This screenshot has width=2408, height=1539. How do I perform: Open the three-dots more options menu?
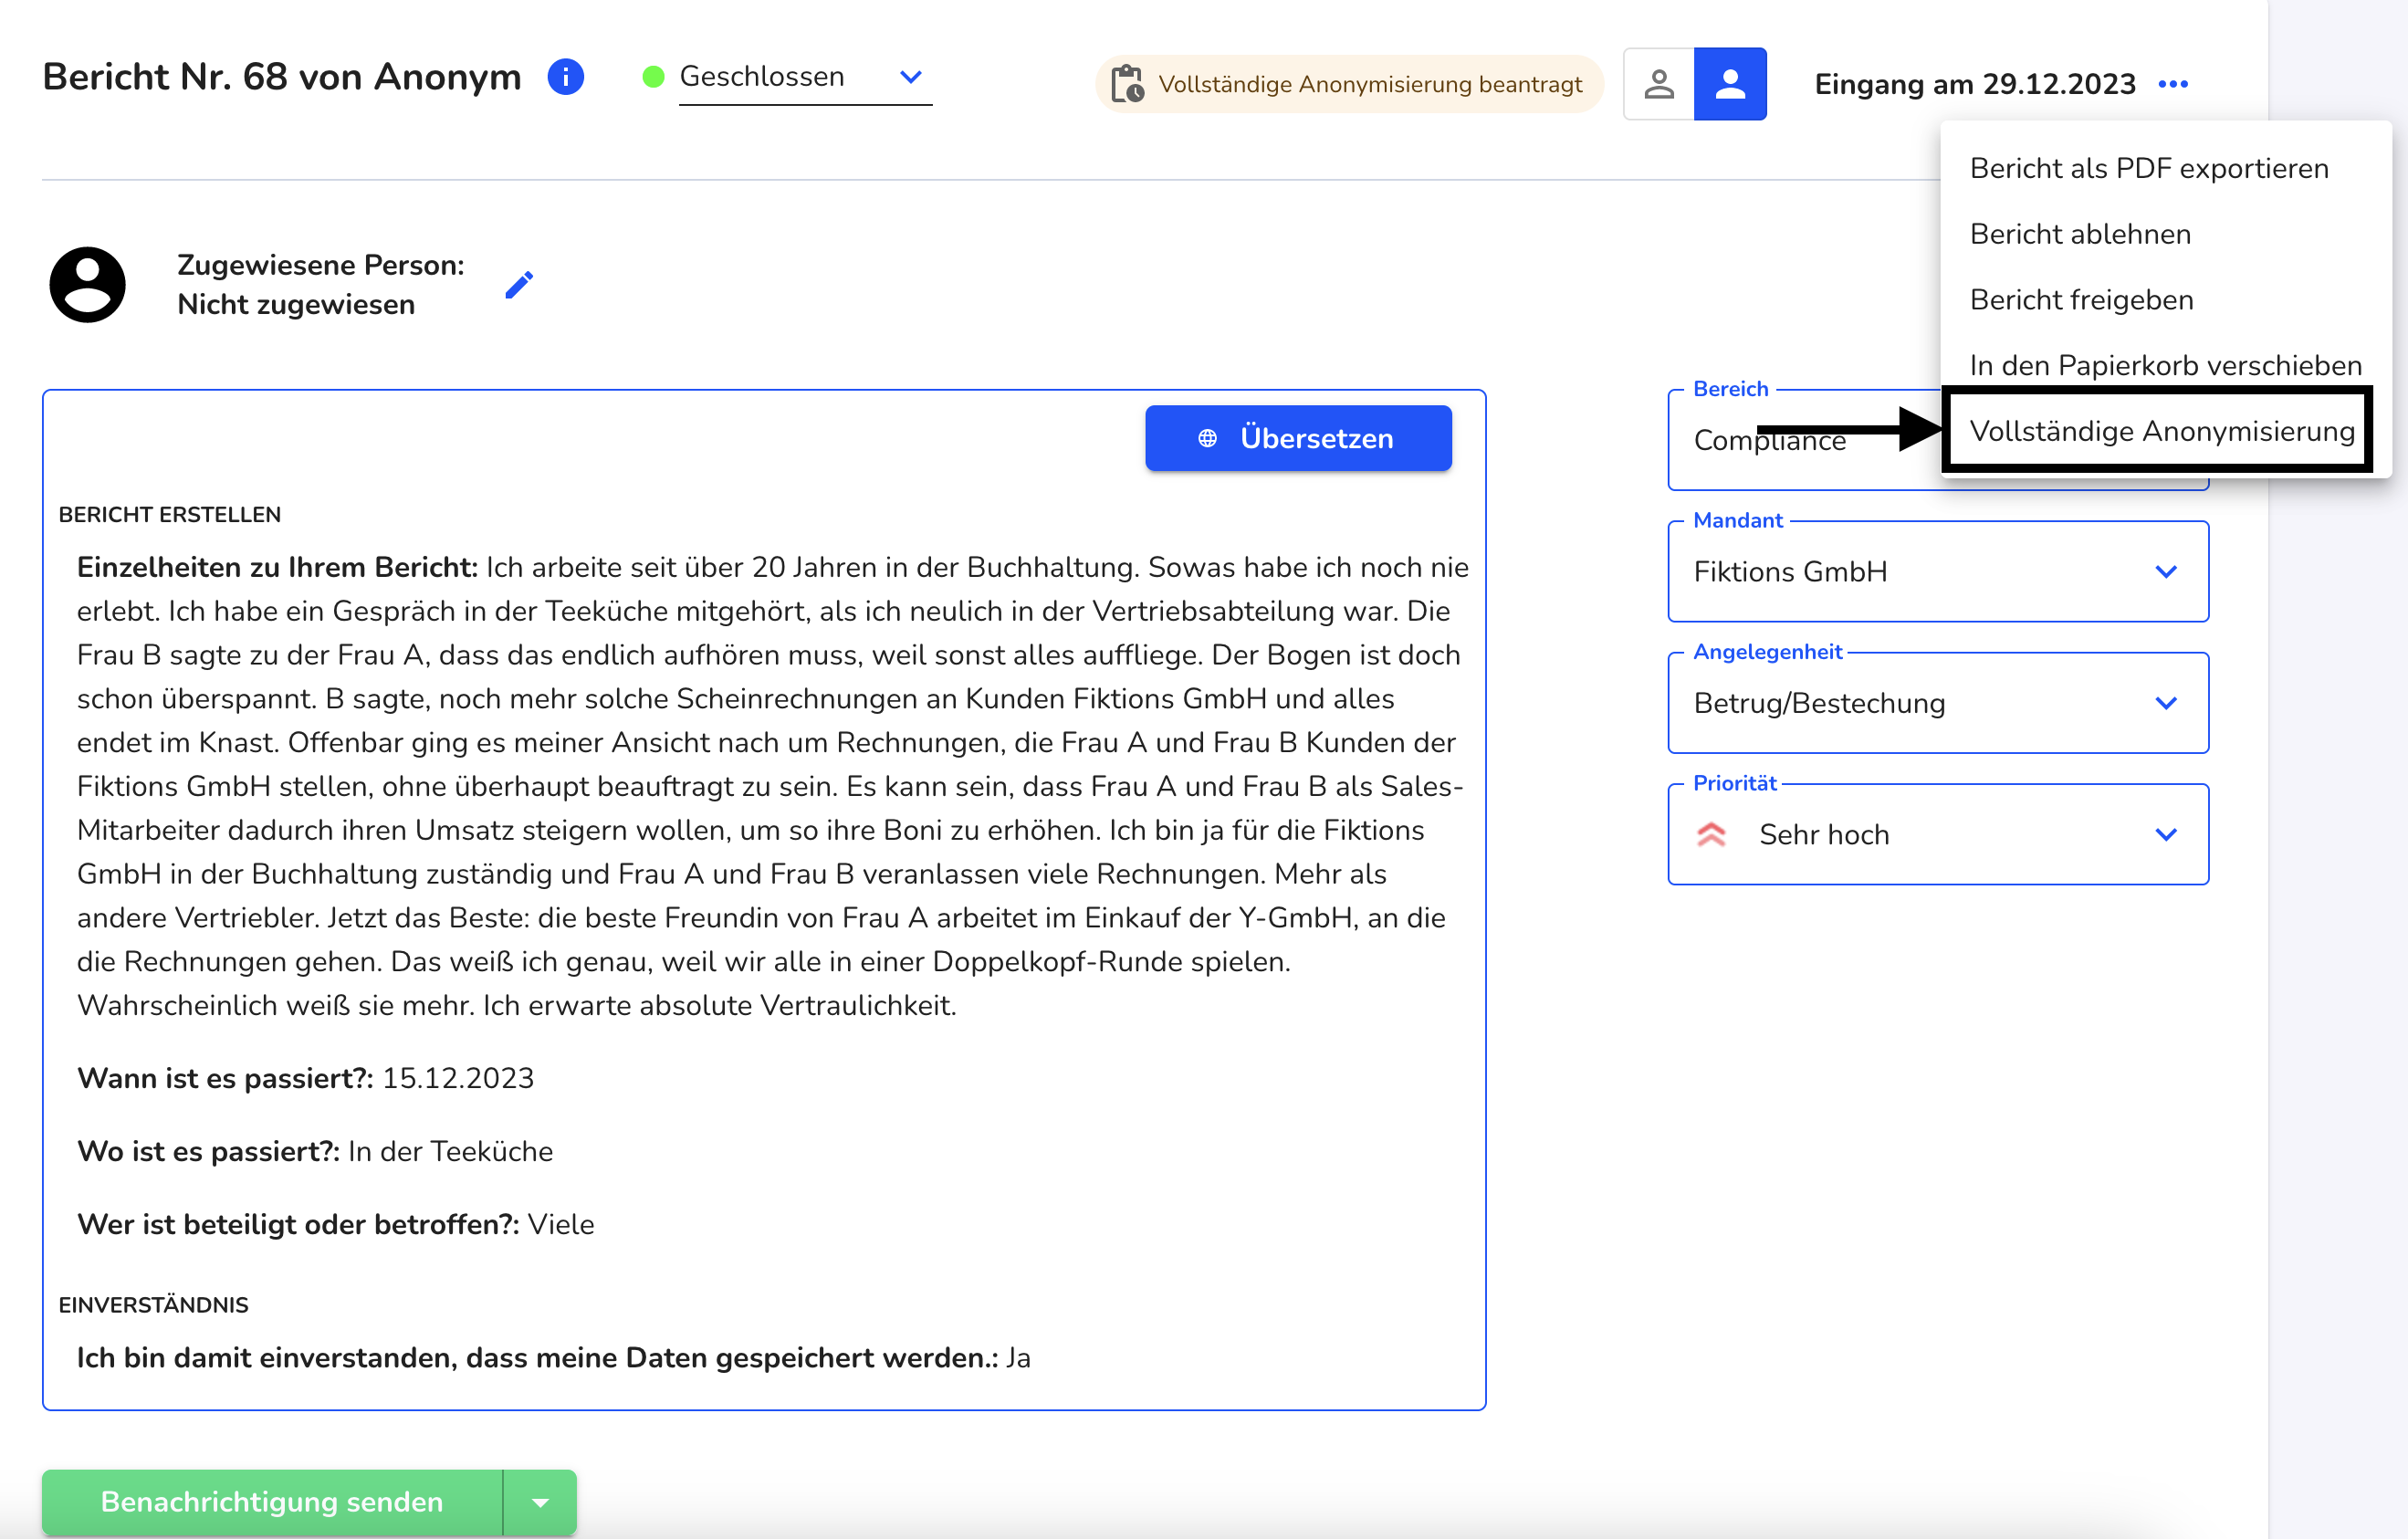coord(2174,84)
